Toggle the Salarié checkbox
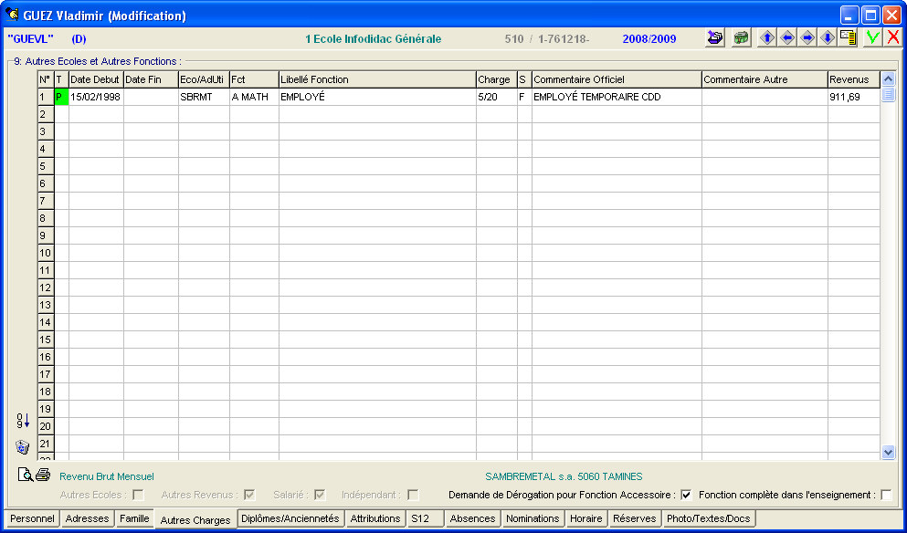 pos(320,495)
